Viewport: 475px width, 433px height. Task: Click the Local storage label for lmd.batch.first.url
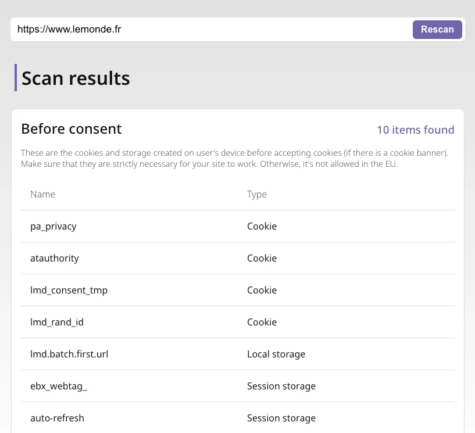tap(276, 354)
